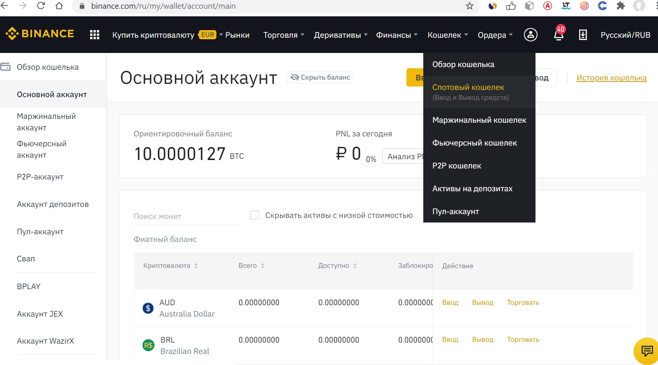Open Аккаунт депозитов in sidebar
This screenshot has width=658, height=365.
53,204
